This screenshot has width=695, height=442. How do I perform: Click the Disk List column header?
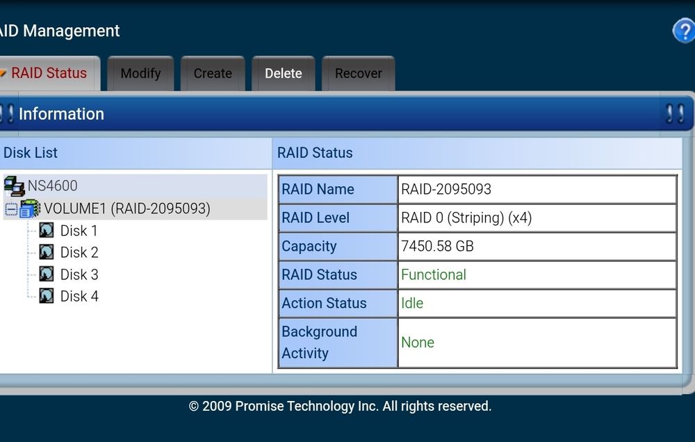click(136, 153)
